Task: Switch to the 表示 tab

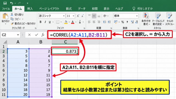Action: [106, 9]
